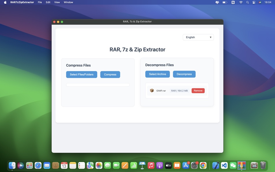275x172 pixels.
Task: Open Music from the dock
Action: 151,165
